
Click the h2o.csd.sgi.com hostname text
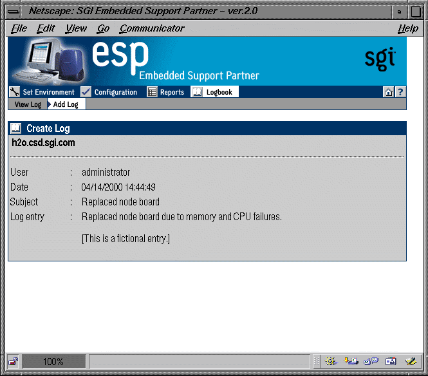tap(43, 143)
